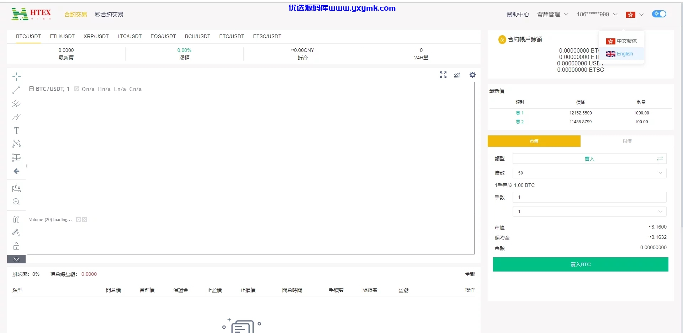Select the trend line drawing tool
Image resolution: width=683 pixels, height=333 pixels.
pos(16,90)
